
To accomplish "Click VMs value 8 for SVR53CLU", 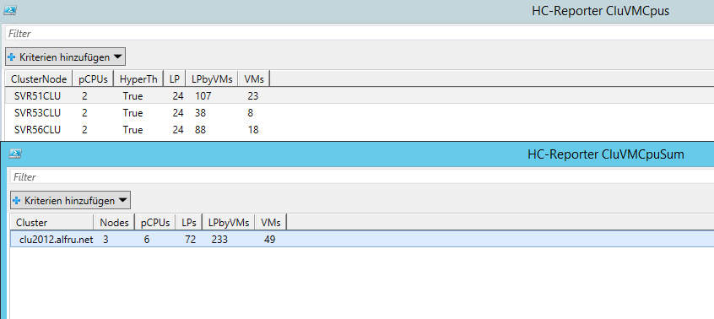I will 251,113.
